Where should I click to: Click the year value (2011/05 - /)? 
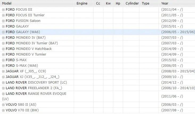(172, 15)
